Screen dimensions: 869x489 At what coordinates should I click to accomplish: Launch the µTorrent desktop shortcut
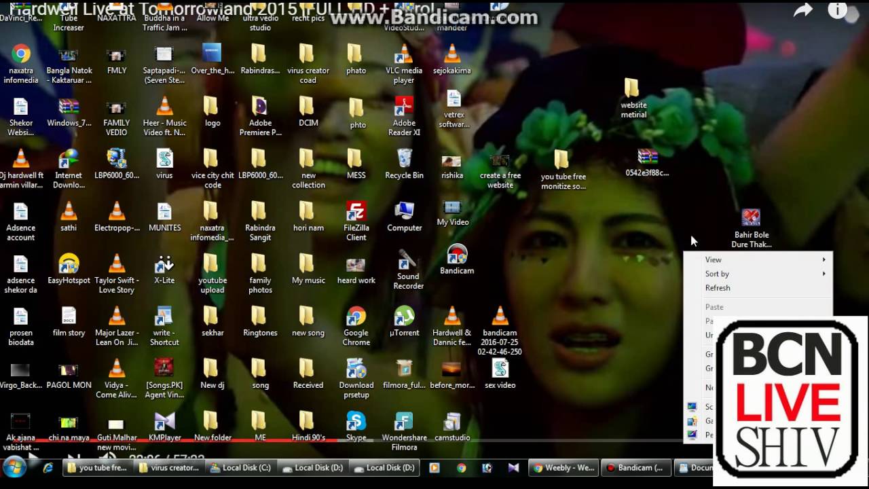pos(404,321)
